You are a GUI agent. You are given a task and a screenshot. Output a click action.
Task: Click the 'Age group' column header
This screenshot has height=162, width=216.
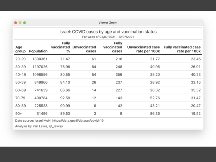coord(21,49)
